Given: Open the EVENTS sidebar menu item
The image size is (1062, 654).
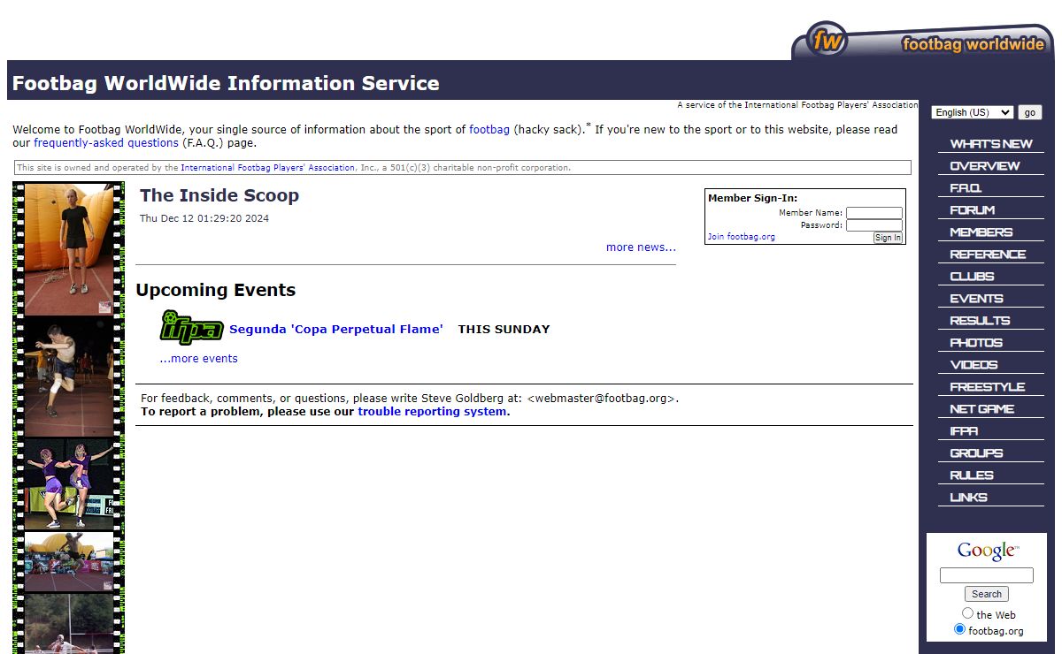Looking at the screenshot, I should [x=976, y=299].
